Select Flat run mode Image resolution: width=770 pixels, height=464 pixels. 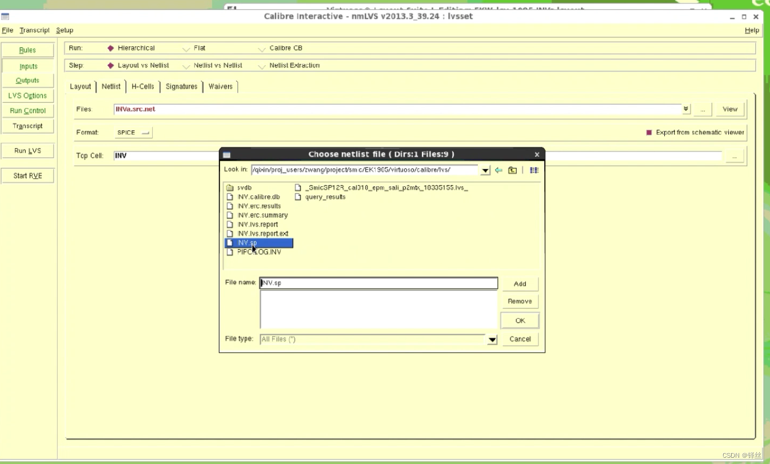[x=194, y=48]
